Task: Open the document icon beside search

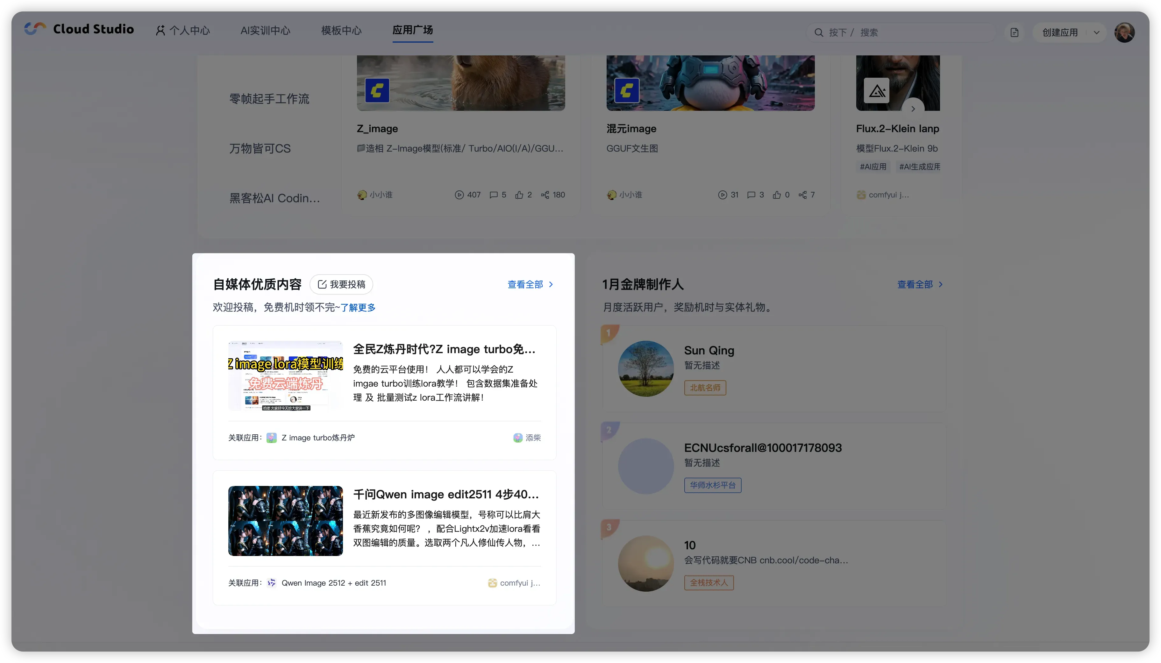Action: click(x=1014, y=32)
